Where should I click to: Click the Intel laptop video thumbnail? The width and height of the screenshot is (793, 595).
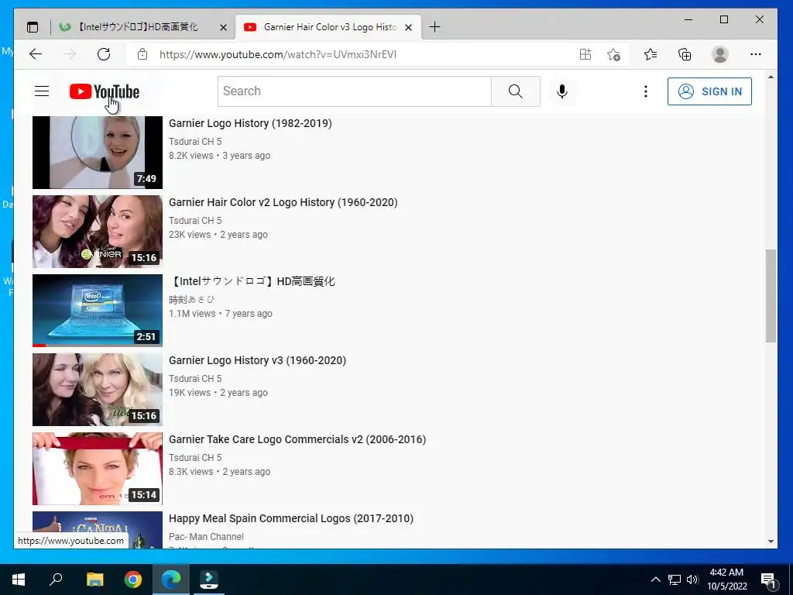point(98,311)
